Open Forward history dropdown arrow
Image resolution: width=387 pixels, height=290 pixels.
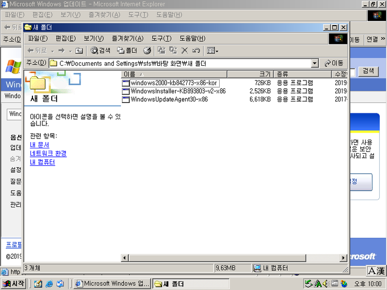[70, 51]
